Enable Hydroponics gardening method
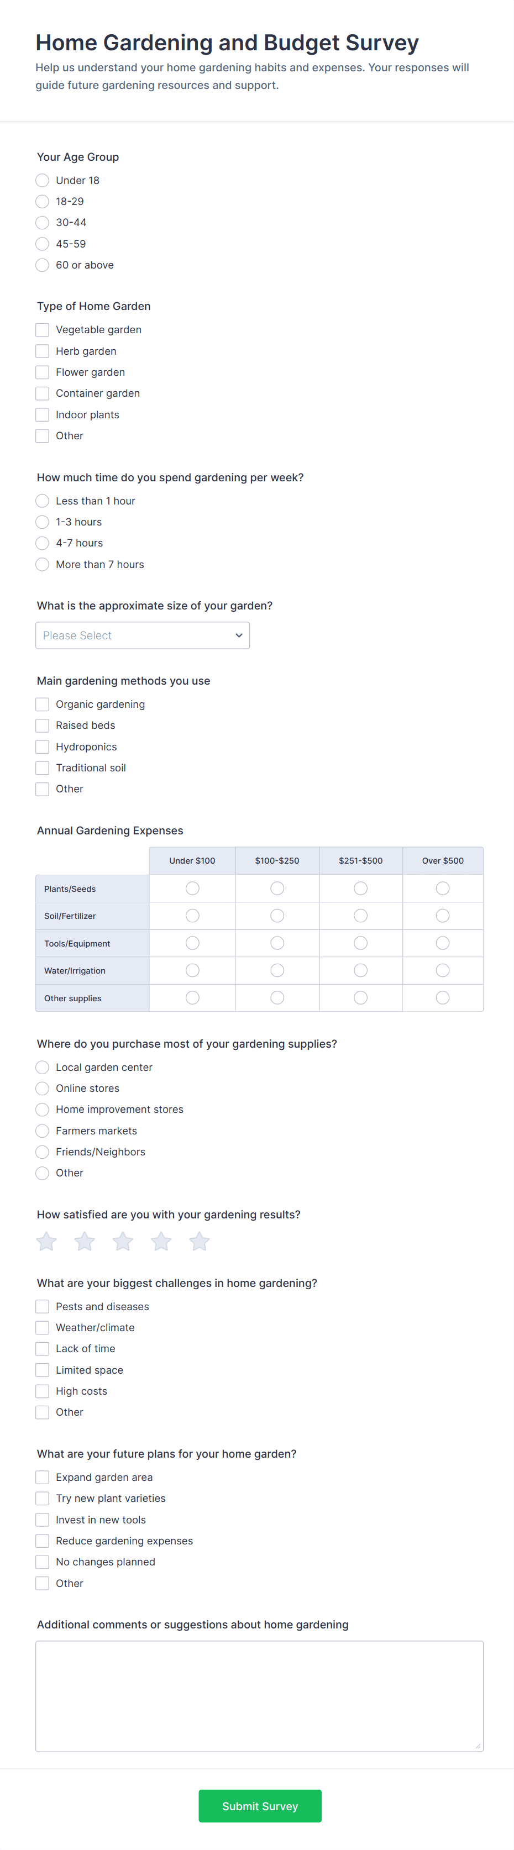 pyautogui.click(x=43, y=747)
